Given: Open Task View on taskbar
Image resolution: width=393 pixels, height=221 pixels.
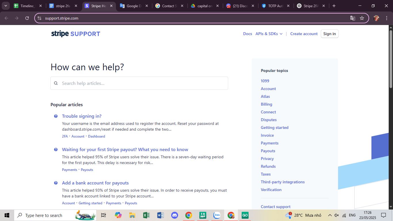Looking at the screenshot, I should point(104,215).
